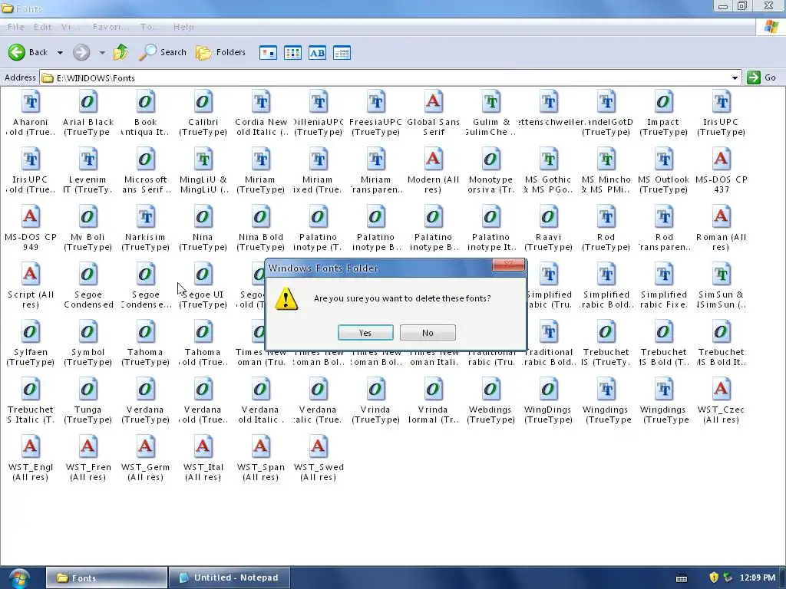Click No to cancel deleting fonts

pos(428,333)
